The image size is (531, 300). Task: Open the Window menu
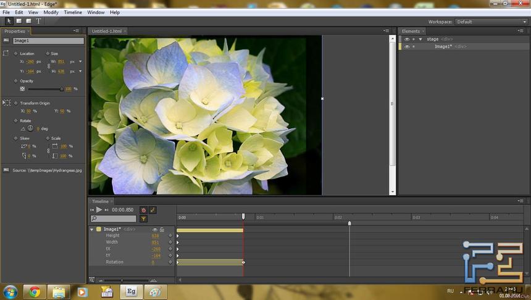(x=96, y=12)
